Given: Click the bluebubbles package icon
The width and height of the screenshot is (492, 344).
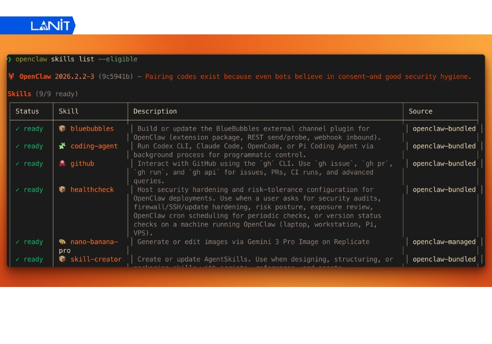Looking at the screenshot, I should click(62, 128).
